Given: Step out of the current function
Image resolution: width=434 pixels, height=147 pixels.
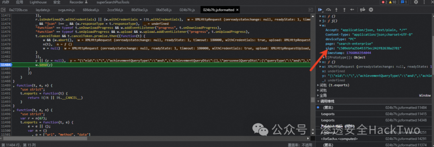Looking at the screenshot, I should pos(344,10).
